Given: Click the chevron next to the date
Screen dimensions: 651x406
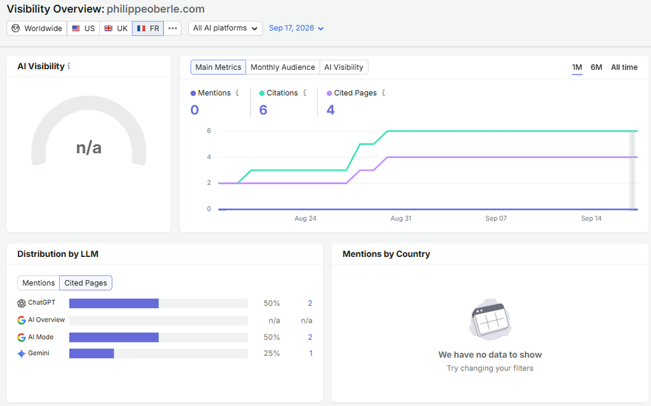Looking at the screenshot, I should tap(320, 29).
